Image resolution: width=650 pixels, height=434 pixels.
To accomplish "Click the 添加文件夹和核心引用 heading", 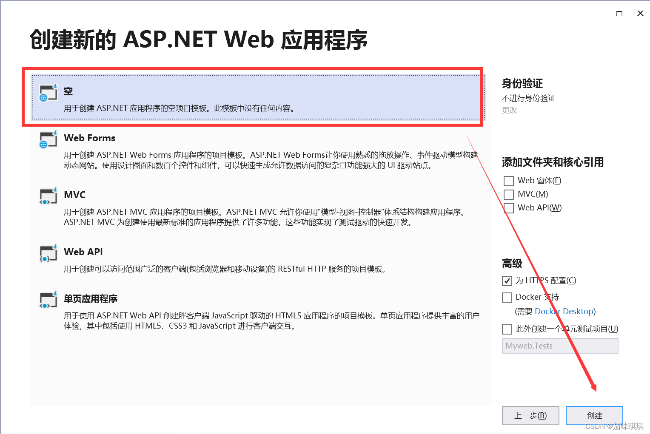I will tap(553, 162).
